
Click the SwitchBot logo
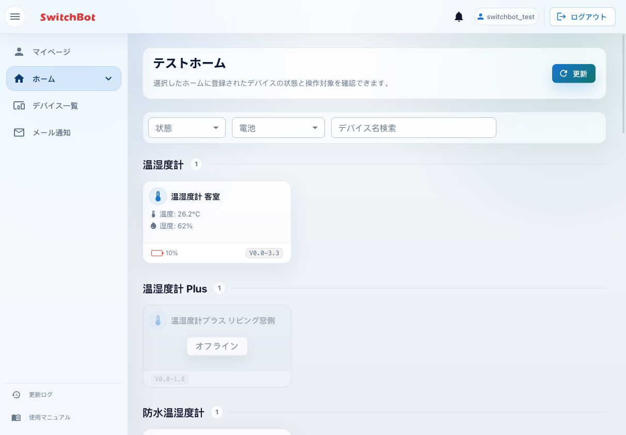(68, 17)
